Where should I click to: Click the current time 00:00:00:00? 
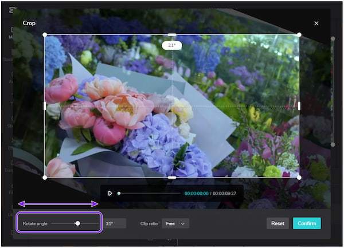[x=196, y=193]
